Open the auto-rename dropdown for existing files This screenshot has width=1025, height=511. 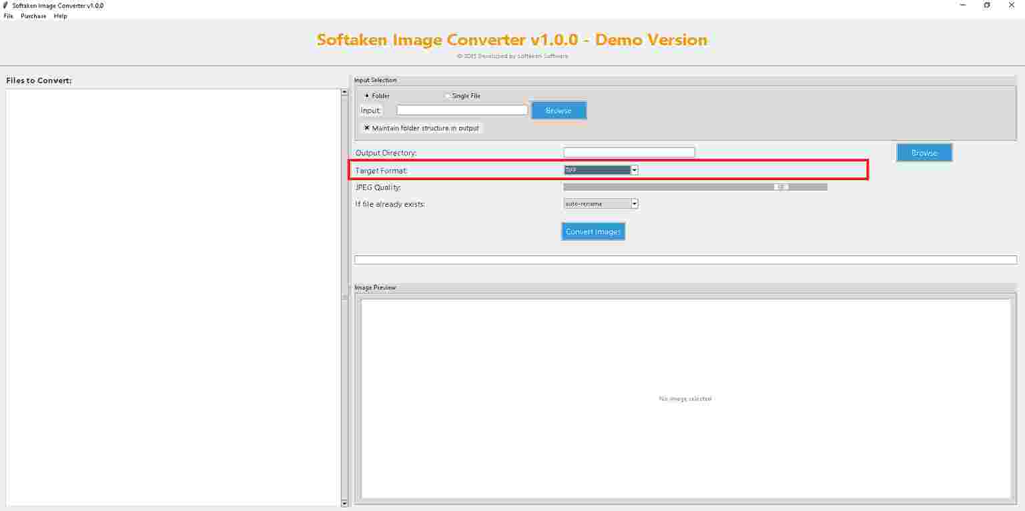[601, 203]
